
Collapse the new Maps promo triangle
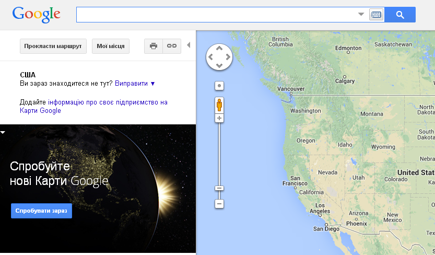click(x=3, y=132)
